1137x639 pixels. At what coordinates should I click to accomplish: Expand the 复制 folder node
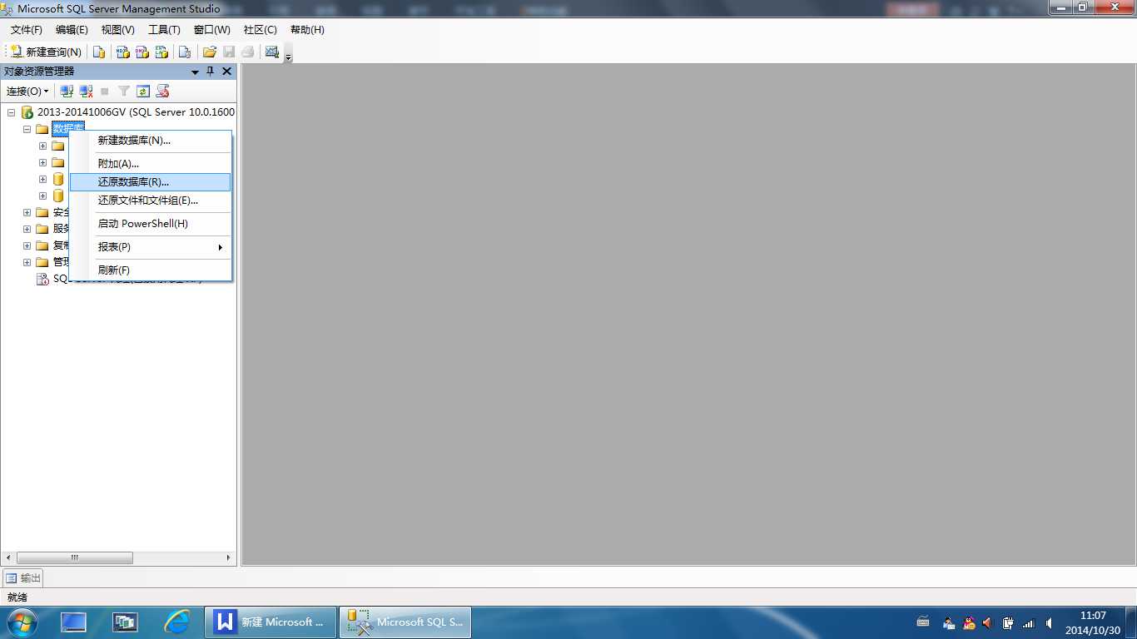tap(27, 245)
